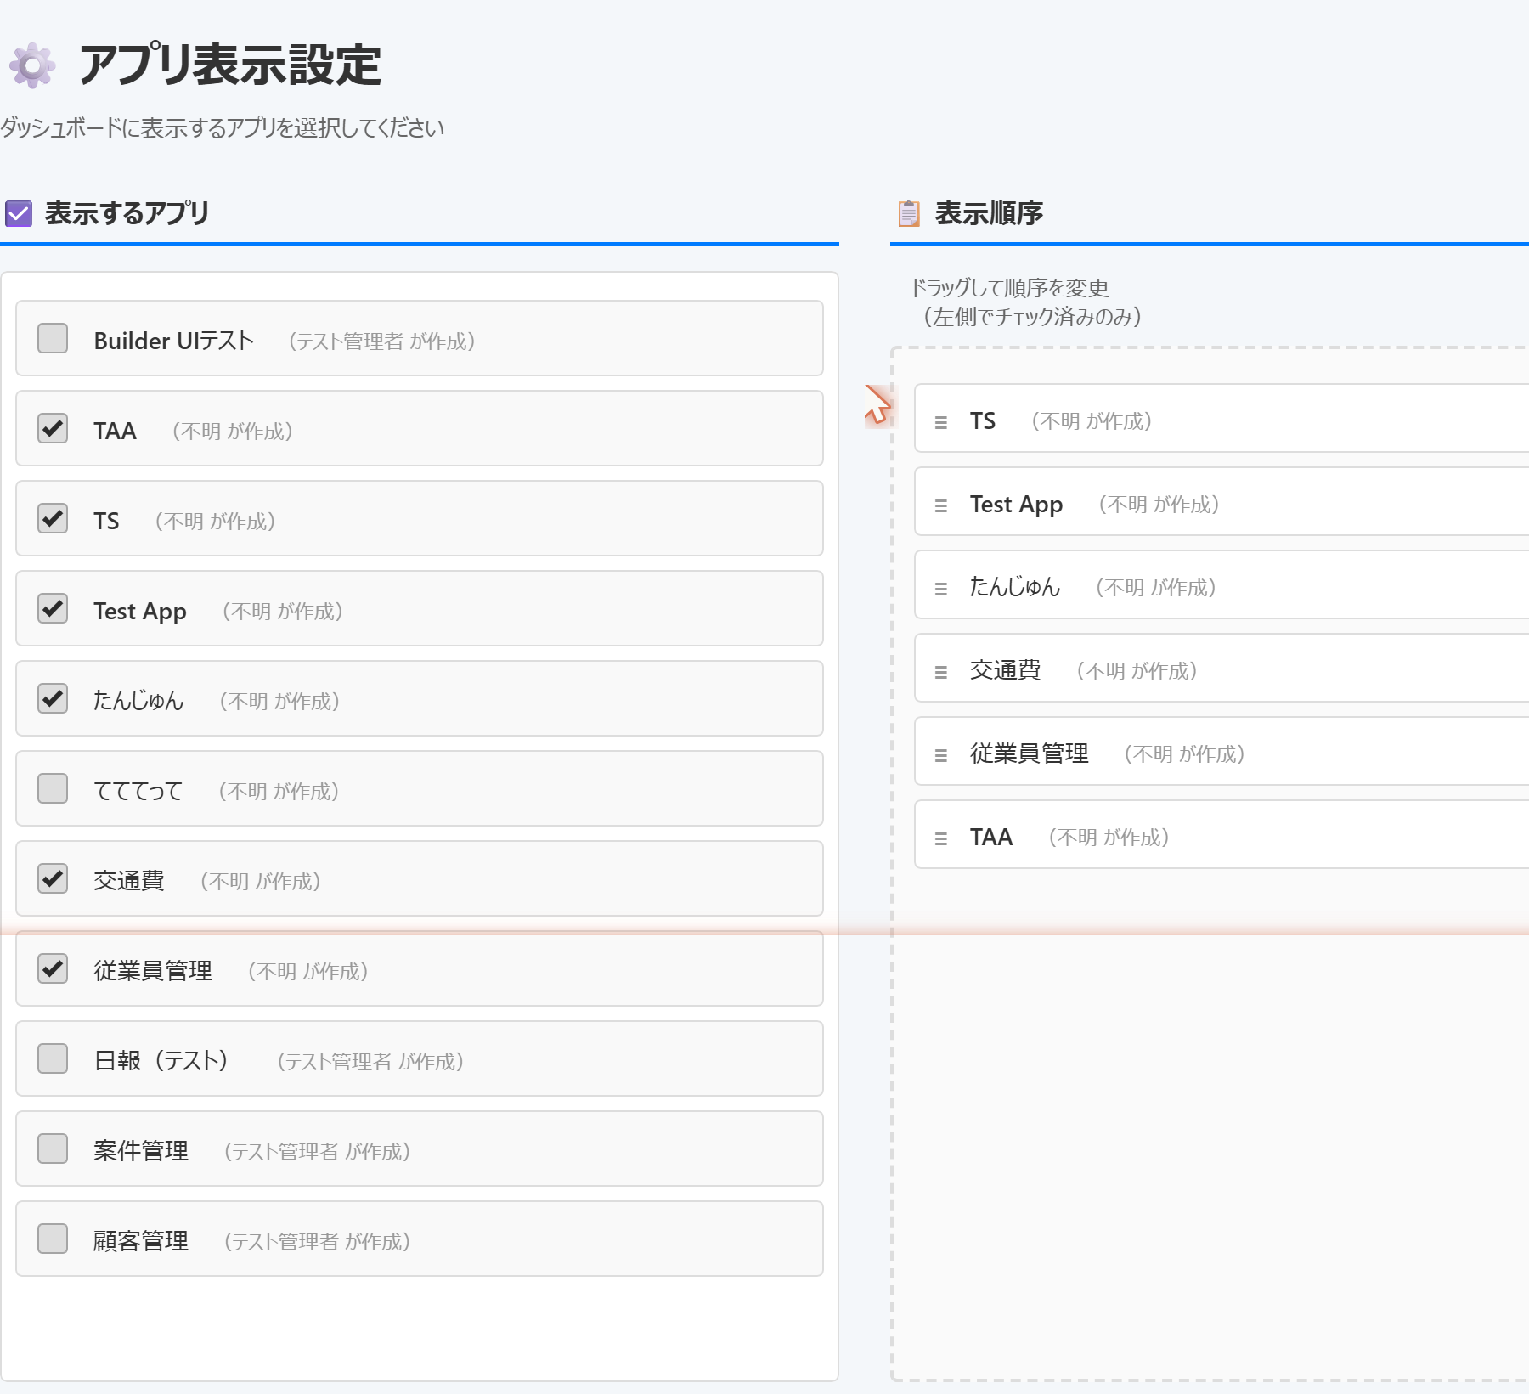Click the ダッシュボードに表示するアプリ subtitle text
1529x1394 pixels.
(x=222, y=128)
